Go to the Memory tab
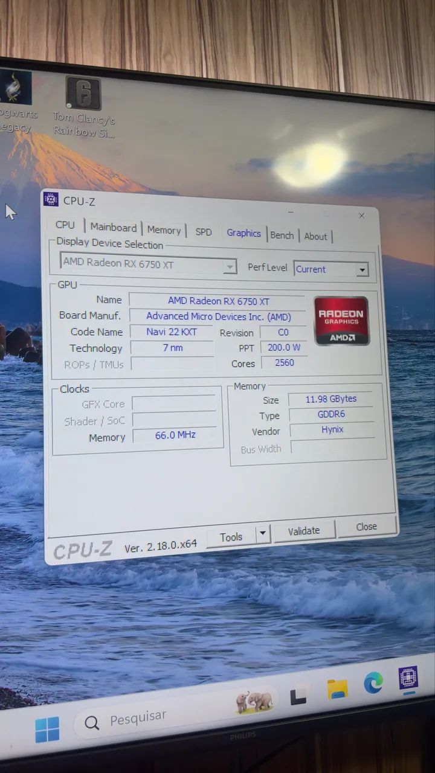Image resolution: width=435 pixels, height=773 pixels. [164, 230]
